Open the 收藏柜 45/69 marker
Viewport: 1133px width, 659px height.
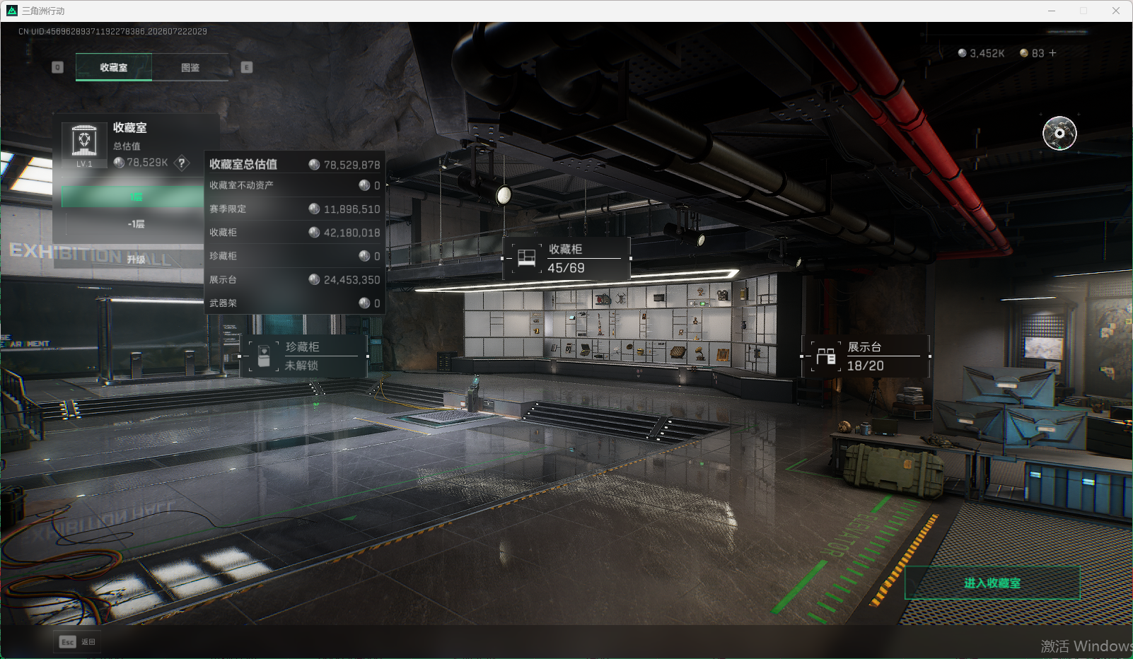(x=566, y=259)
